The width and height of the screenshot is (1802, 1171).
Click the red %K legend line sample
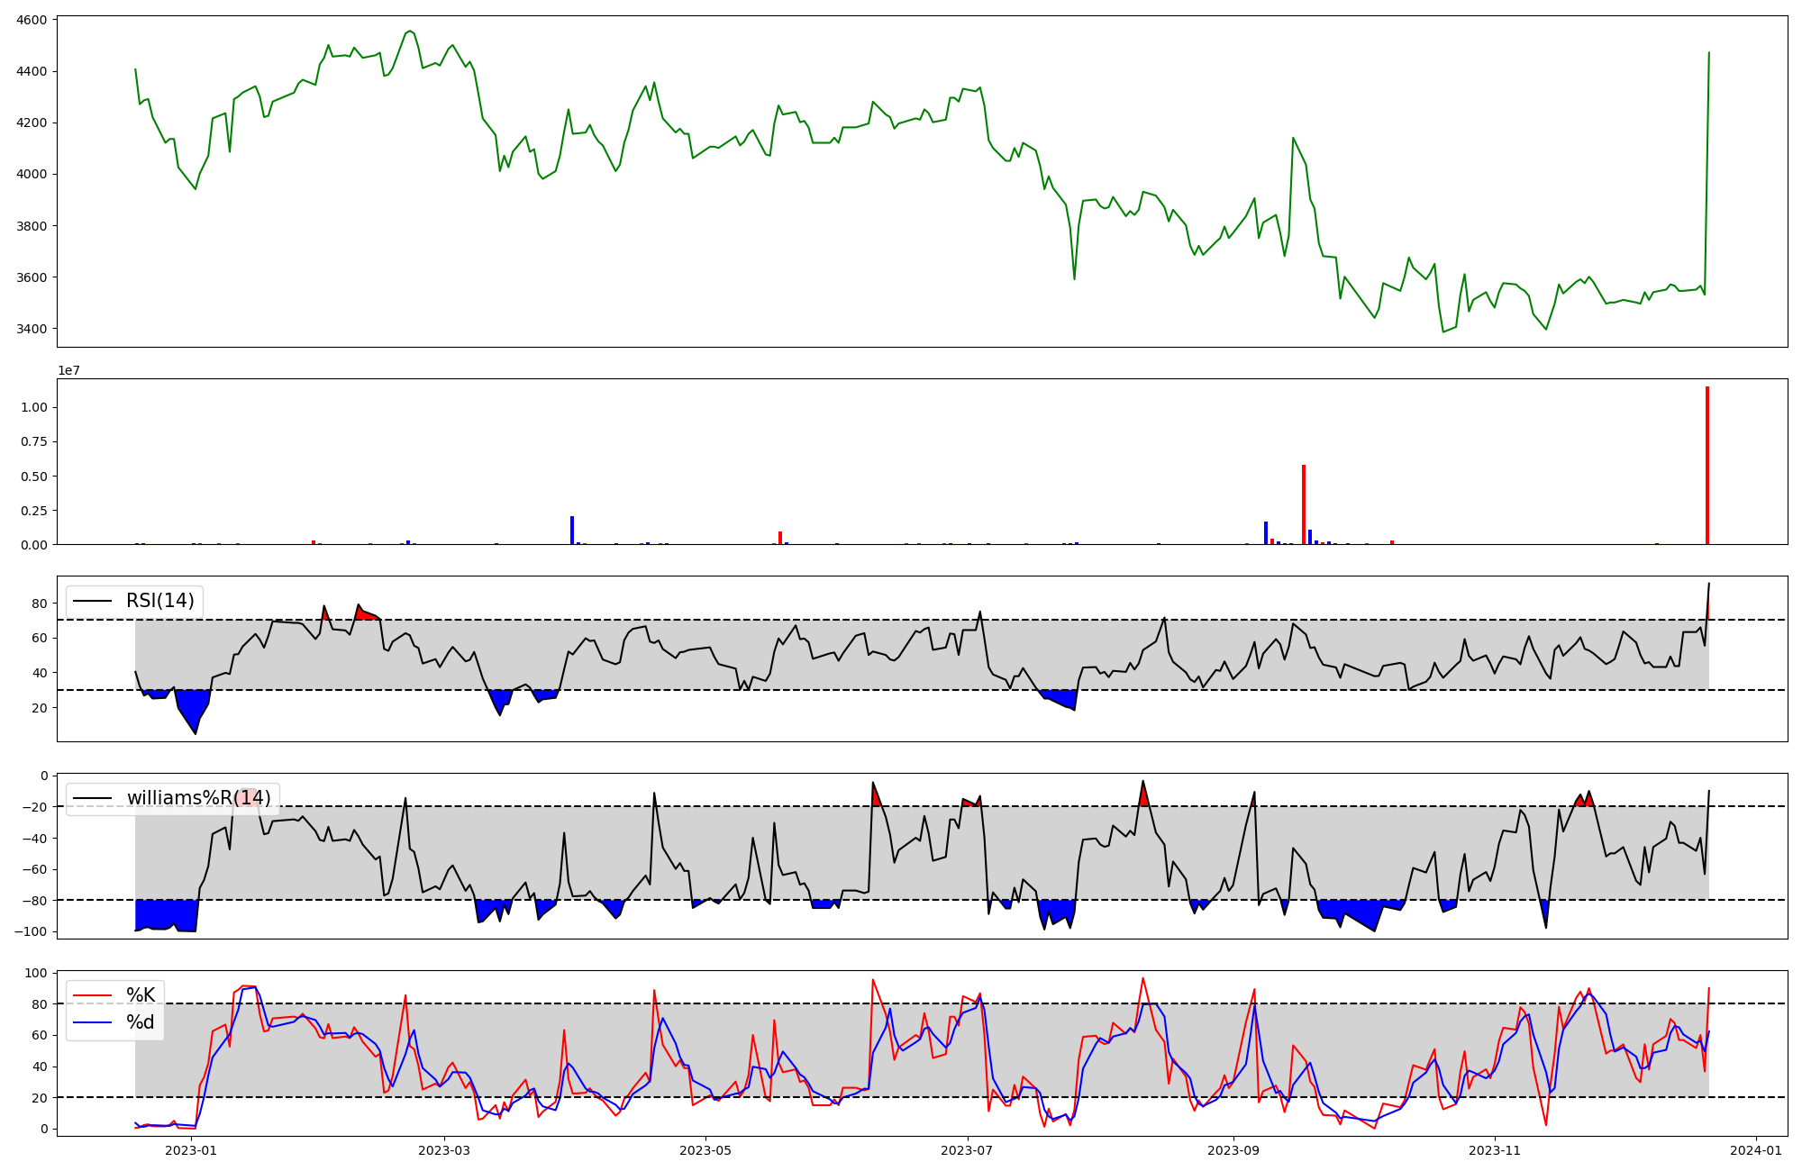(x=92, y=995)
